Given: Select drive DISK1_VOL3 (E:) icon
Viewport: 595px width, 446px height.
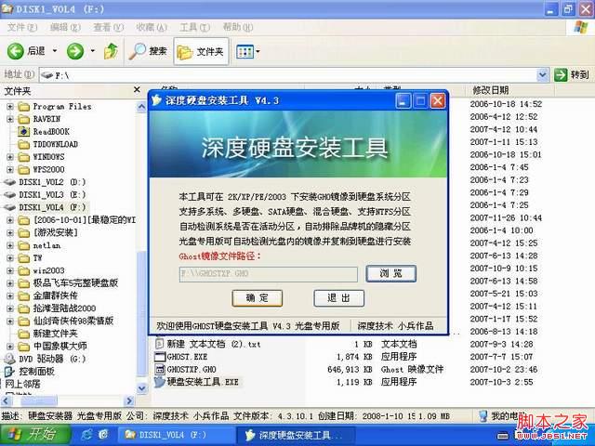Looking at the screenshot, I should (x=9, y=195).
